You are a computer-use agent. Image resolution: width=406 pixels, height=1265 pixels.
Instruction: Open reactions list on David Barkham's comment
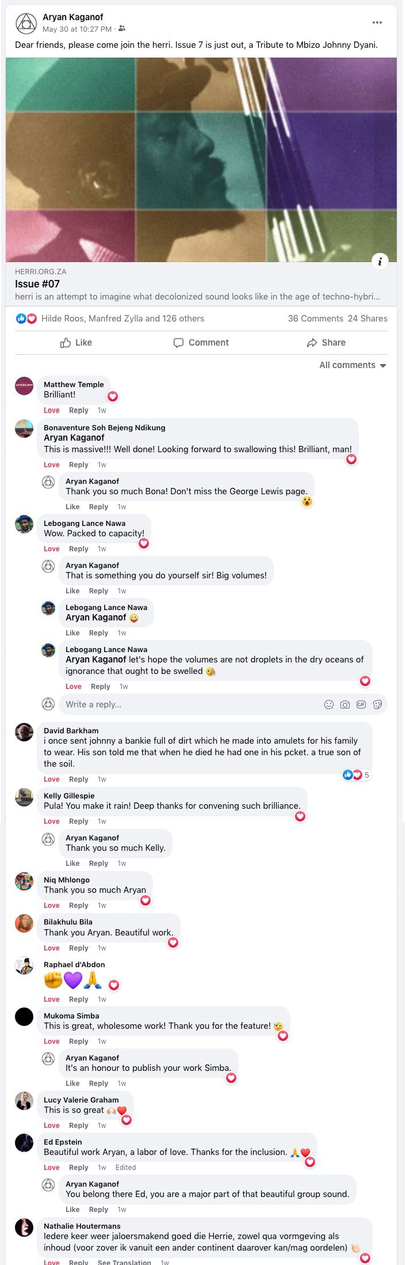(x=357, y=775)
